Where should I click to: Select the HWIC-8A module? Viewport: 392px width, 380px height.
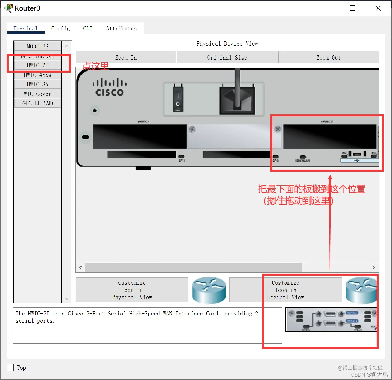coord(38,84)
